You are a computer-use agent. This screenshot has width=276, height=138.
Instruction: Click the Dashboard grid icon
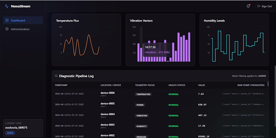click(x=7, y=20)
